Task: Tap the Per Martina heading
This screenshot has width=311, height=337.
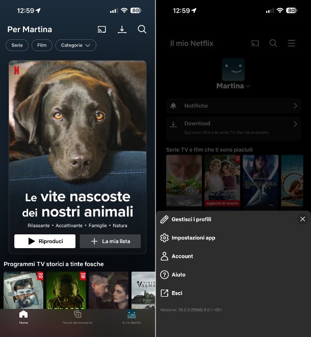Action: pos(30,30)
